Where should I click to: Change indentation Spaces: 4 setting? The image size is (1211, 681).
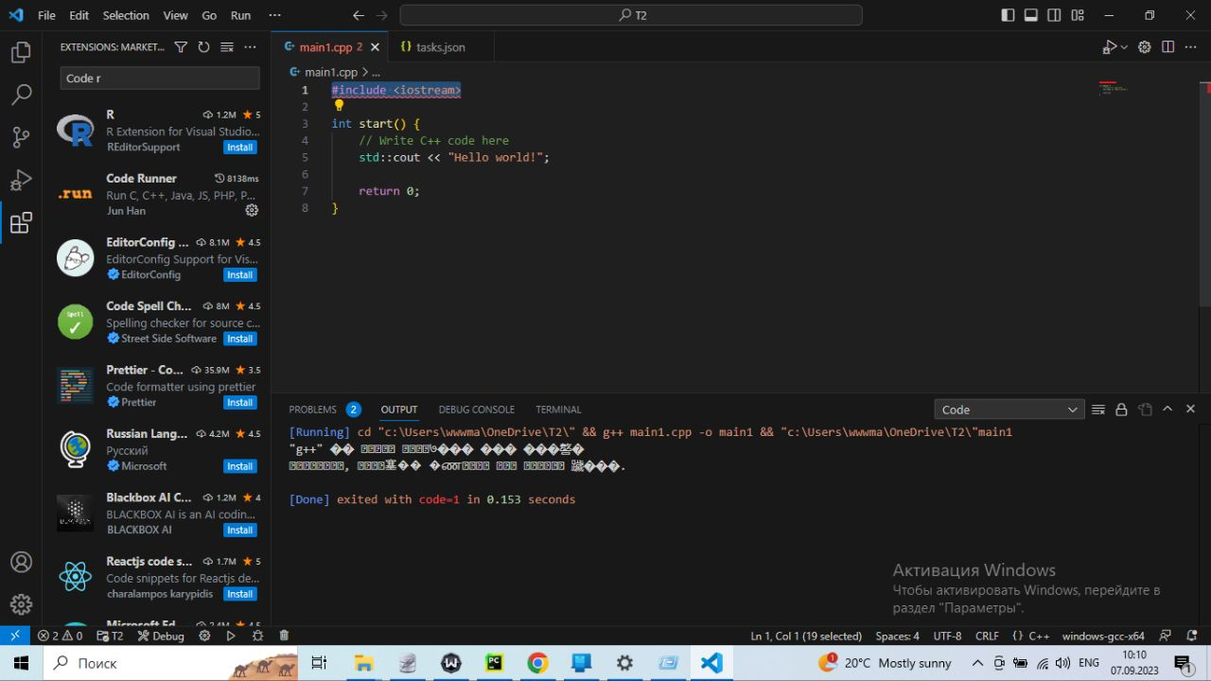[897, 636]
